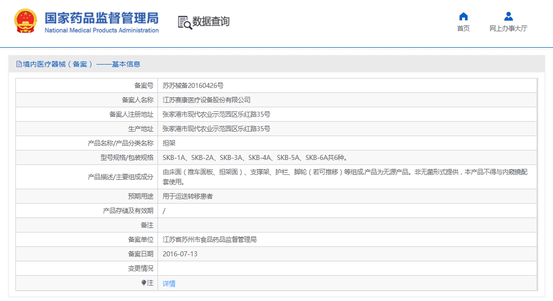
Task: Open the 详情 link
Action: [169, 284]
